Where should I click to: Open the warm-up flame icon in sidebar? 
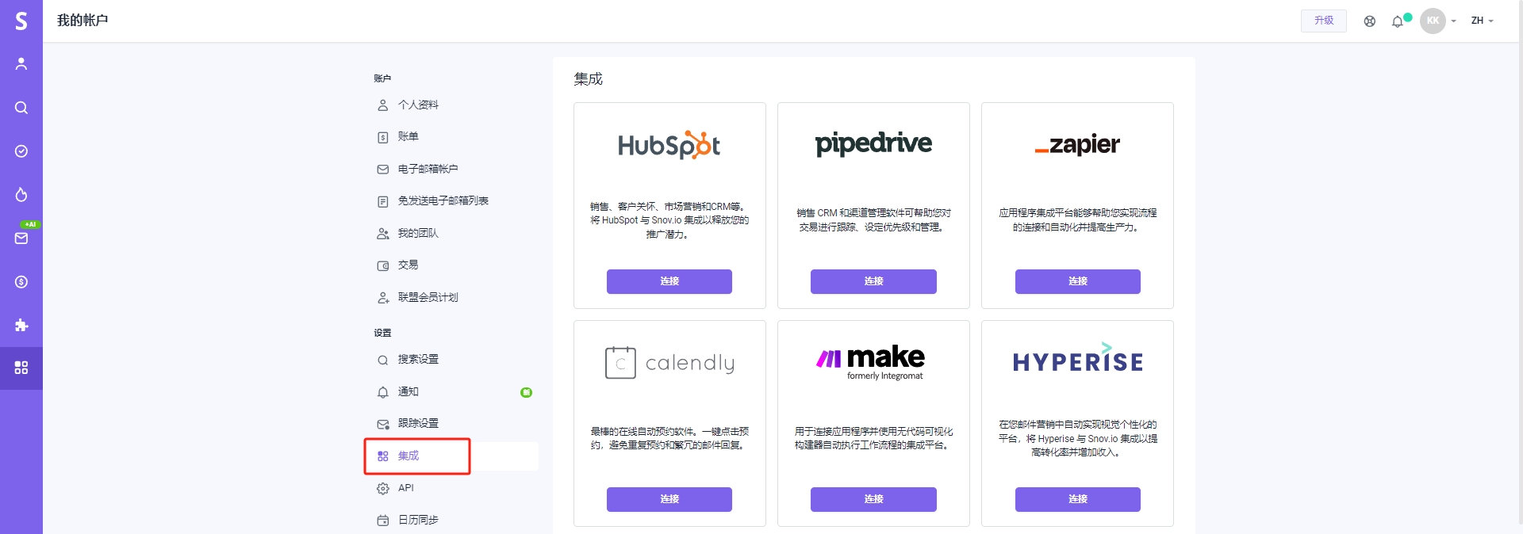pos(21,195)
